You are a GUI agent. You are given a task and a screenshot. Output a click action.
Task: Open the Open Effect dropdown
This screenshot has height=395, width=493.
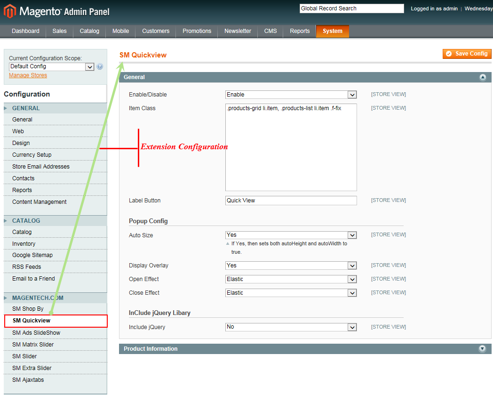click(291, 279)
